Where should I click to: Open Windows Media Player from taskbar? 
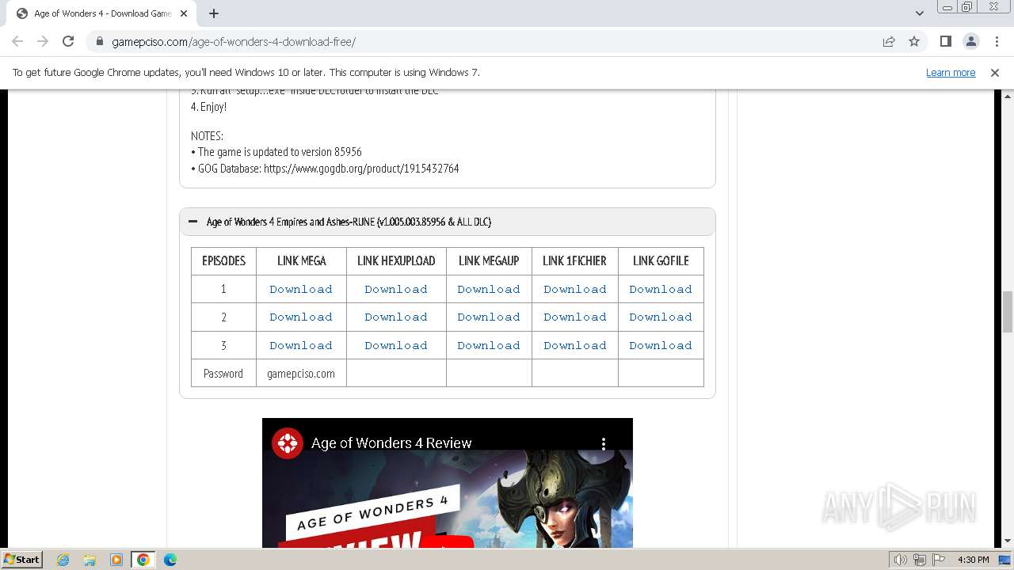[116, 560]
